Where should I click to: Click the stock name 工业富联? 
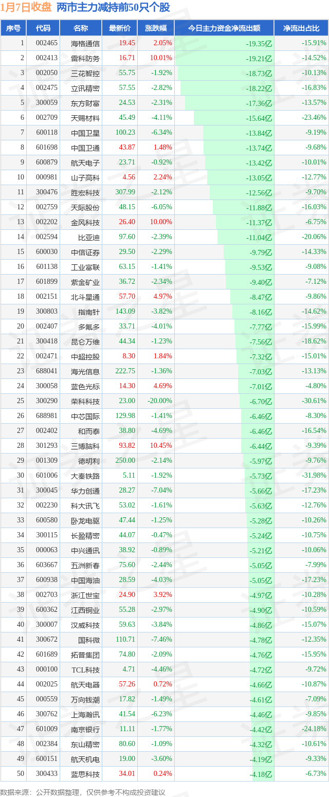[85, 267]
